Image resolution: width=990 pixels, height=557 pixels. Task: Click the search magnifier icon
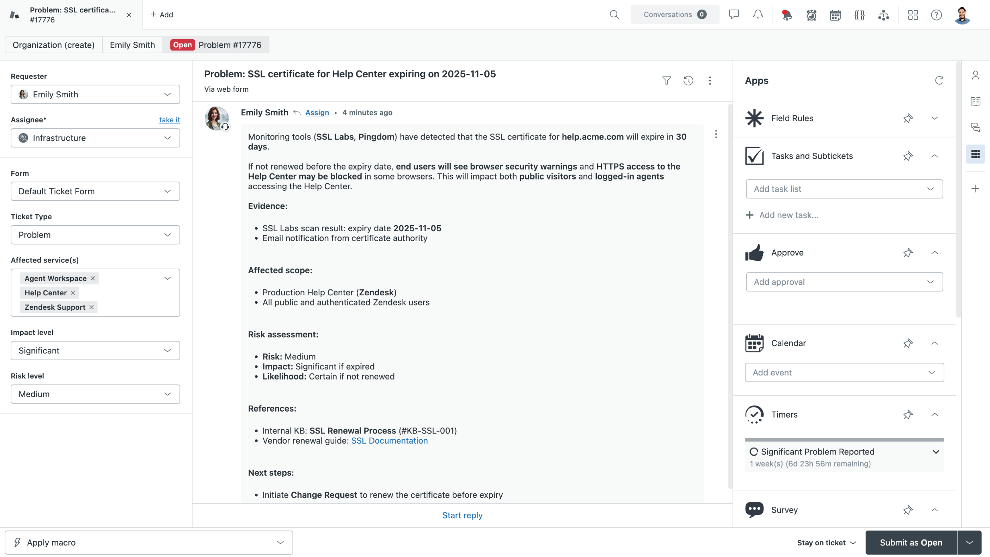pos(614,15)
